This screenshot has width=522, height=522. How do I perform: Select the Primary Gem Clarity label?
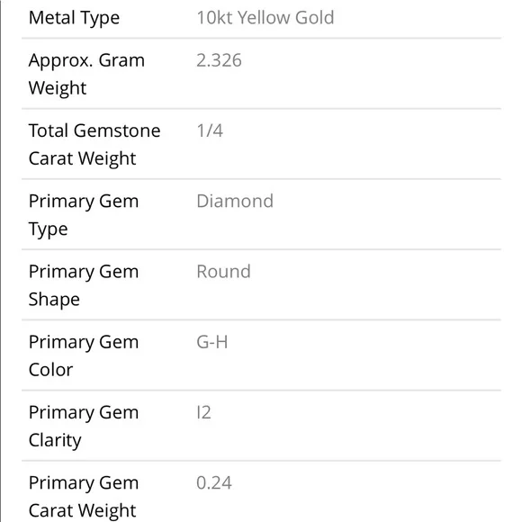(84, 426)
